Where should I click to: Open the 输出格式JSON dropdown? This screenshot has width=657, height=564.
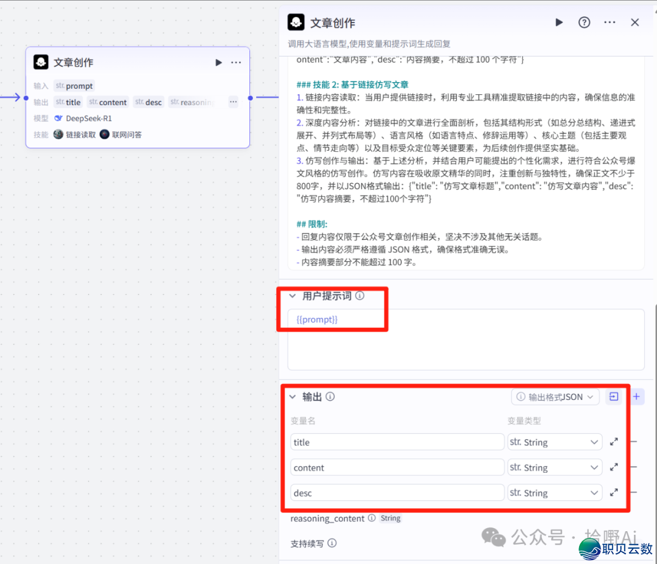[555, 396]
